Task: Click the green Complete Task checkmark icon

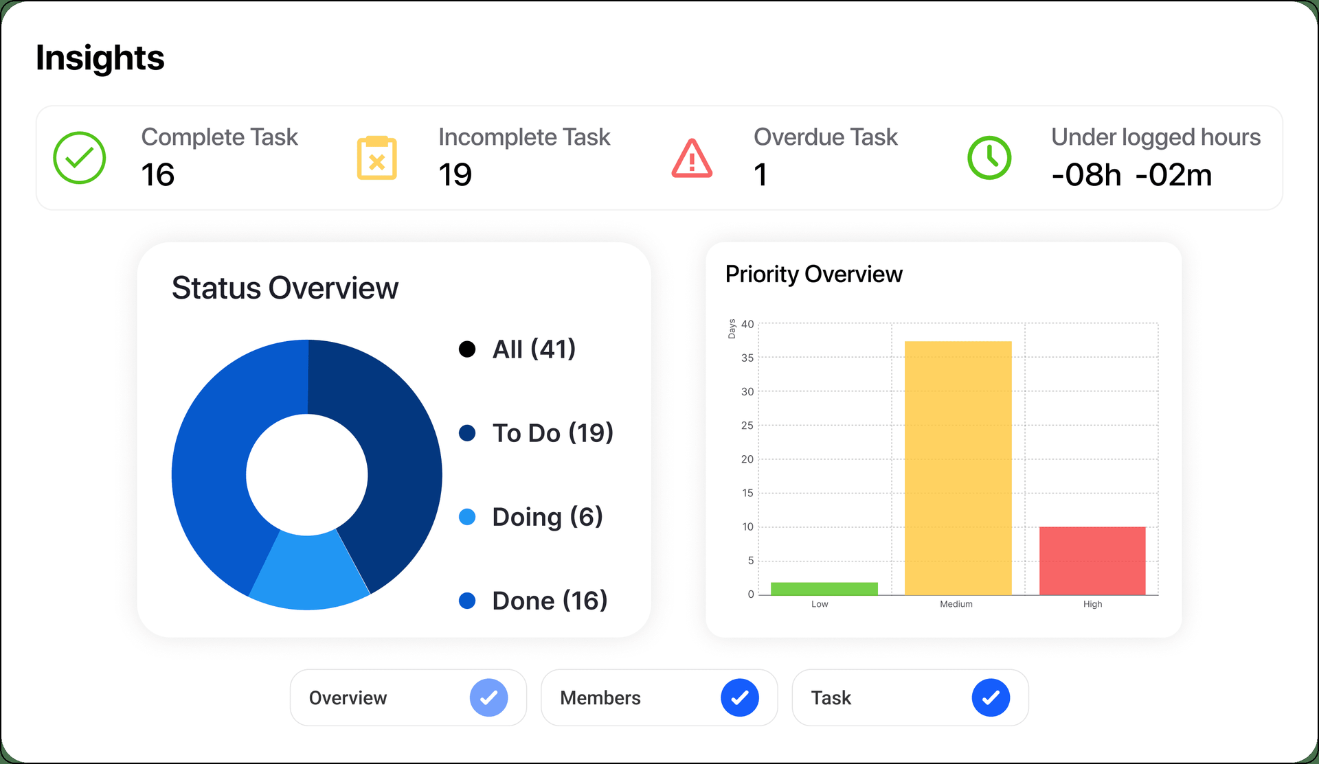Action: click(x=79, y=158)
